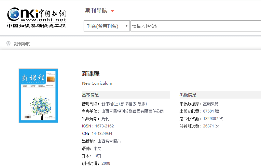Open the 期刊导航 header title
Viewport: 261px width, 167px height.
point(96,10)
